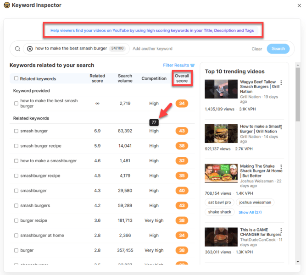Check 'how to make a smashburger' keyword
Image resolution: width=306 pixels, height=275 pixels.
pyautogui.click(x=16, y=161)
